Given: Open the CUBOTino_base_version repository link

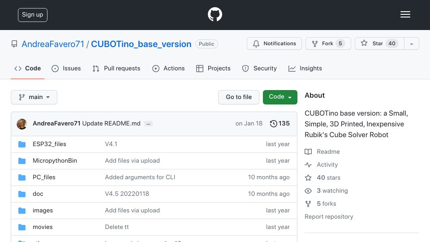Looking at the screenshot, I should pos(141,44).
